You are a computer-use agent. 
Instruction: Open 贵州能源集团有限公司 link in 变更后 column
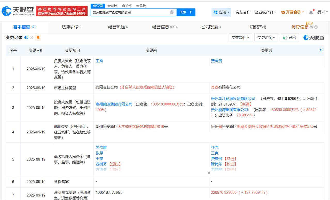(229, 110)
